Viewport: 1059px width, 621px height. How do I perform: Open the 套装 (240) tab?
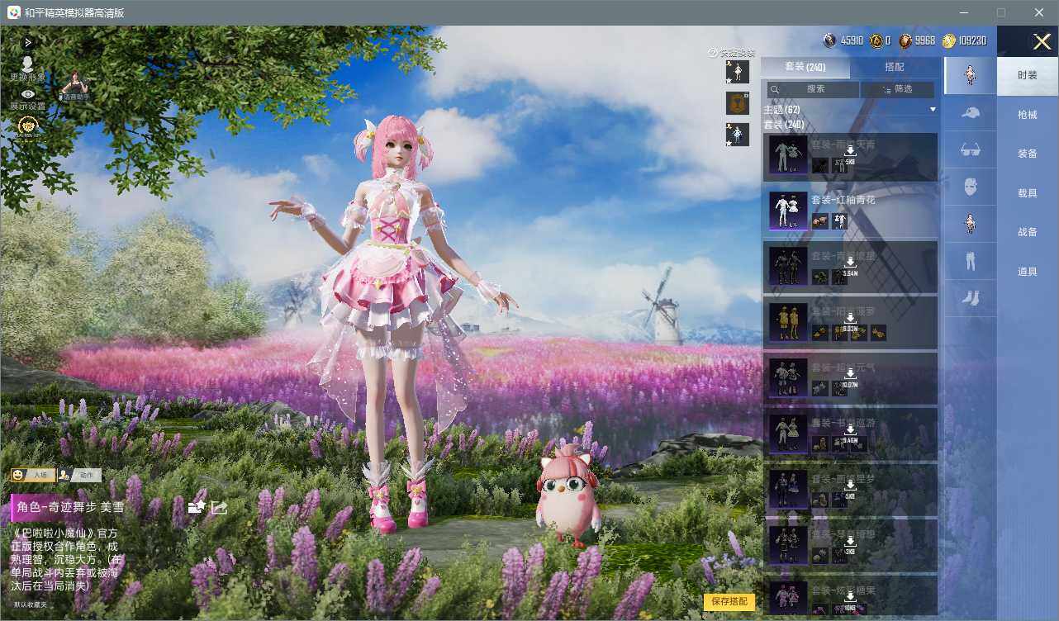tap(805, 67)
